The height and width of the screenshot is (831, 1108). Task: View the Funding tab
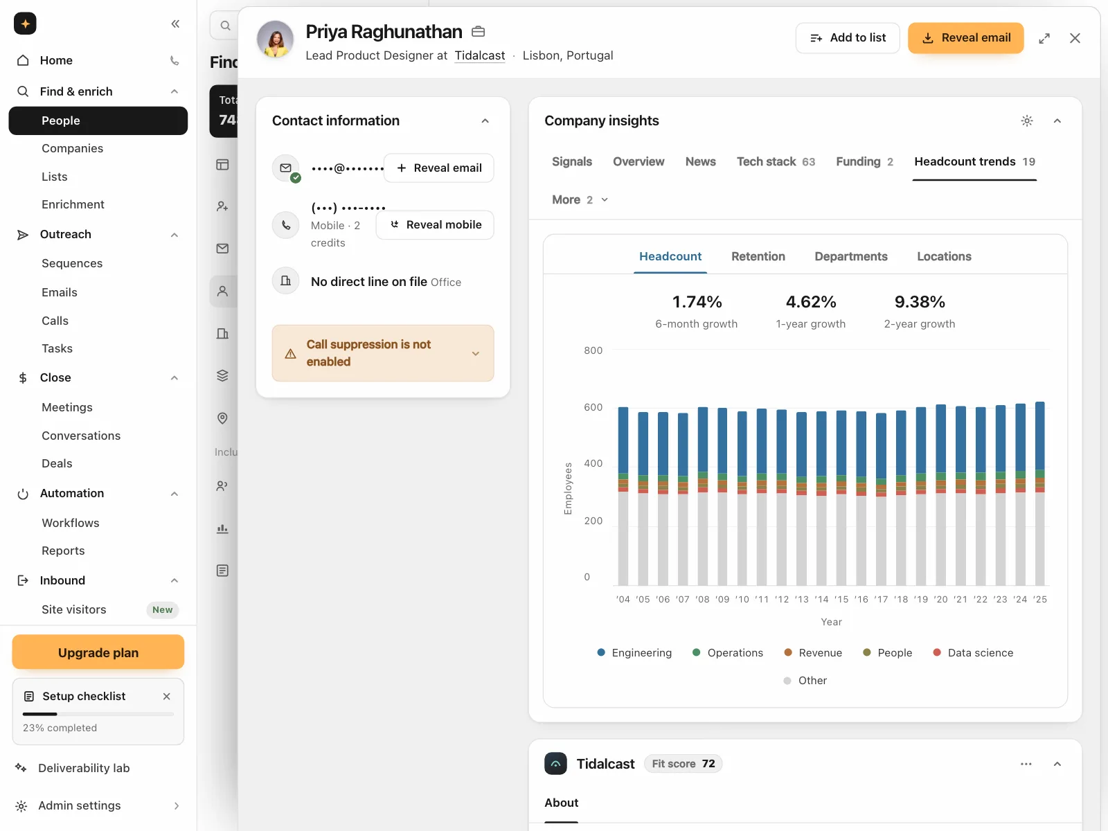click(864, 161)
